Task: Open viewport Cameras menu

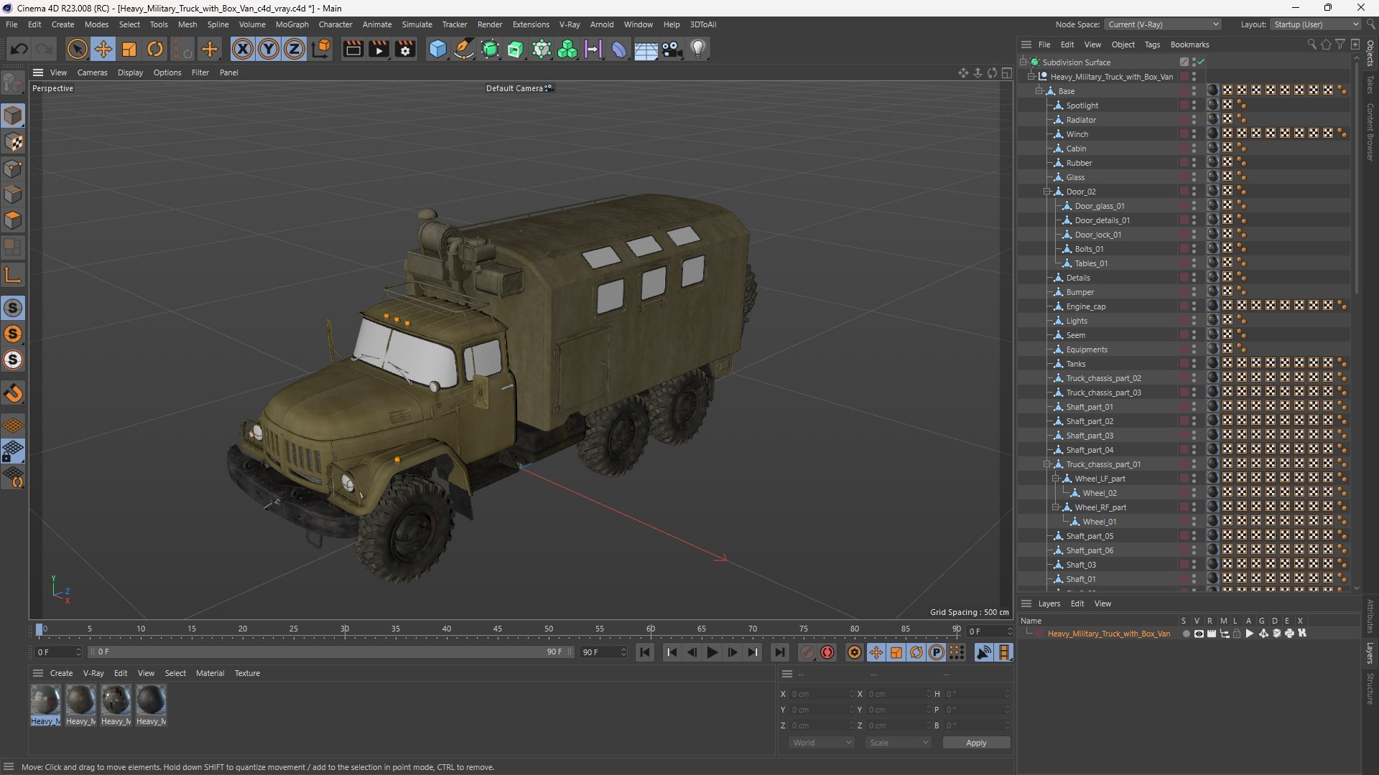Action: 92,72
